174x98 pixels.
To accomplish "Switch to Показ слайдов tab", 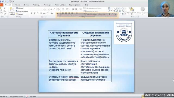I will pos(60,5).
